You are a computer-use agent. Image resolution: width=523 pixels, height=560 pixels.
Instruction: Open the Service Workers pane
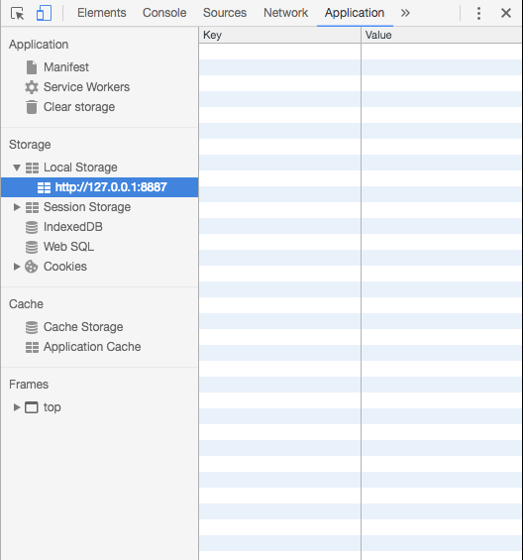pos(86,87)
